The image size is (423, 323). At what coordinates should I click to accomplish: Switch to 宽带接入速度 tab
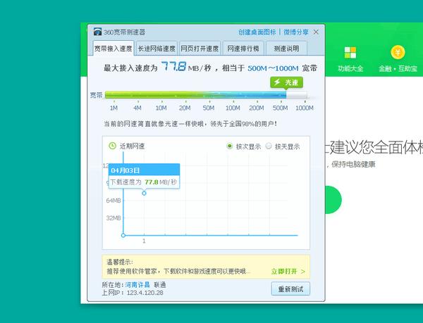pyautogui.click(x=114, y=49)
